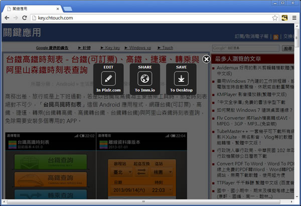Open the 行政院人事行政局 calendar link

pos(255,153)
